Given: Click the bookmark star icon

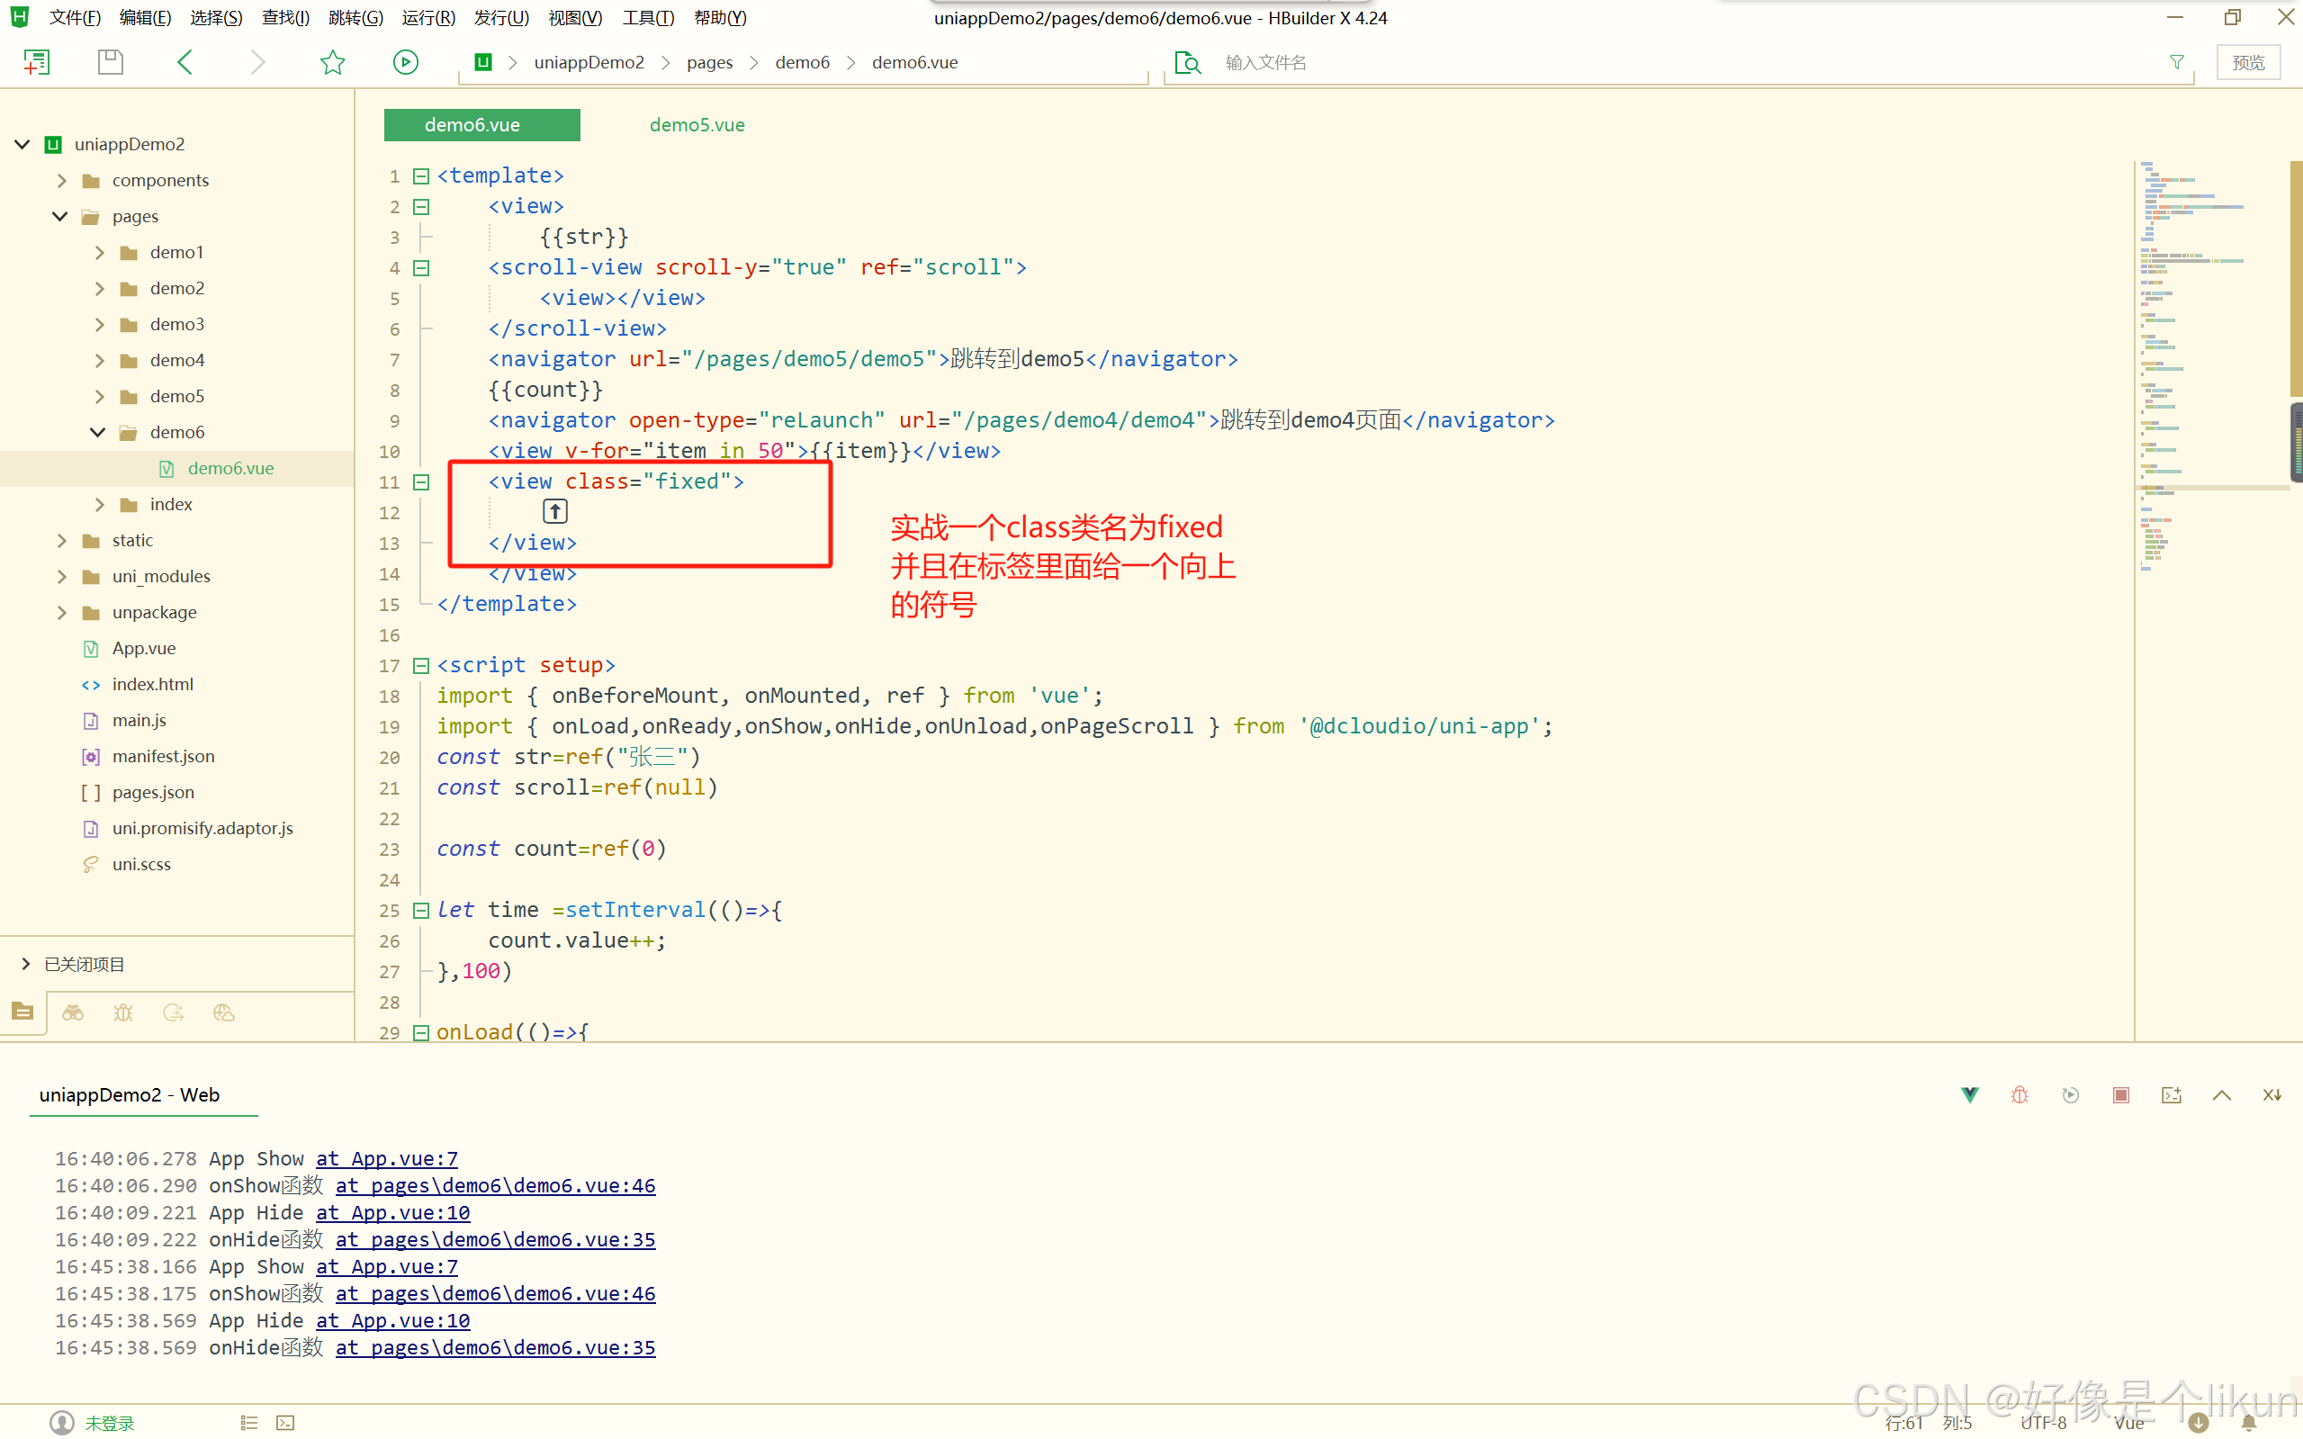Looking at the screenshot, I should point(332,63).
